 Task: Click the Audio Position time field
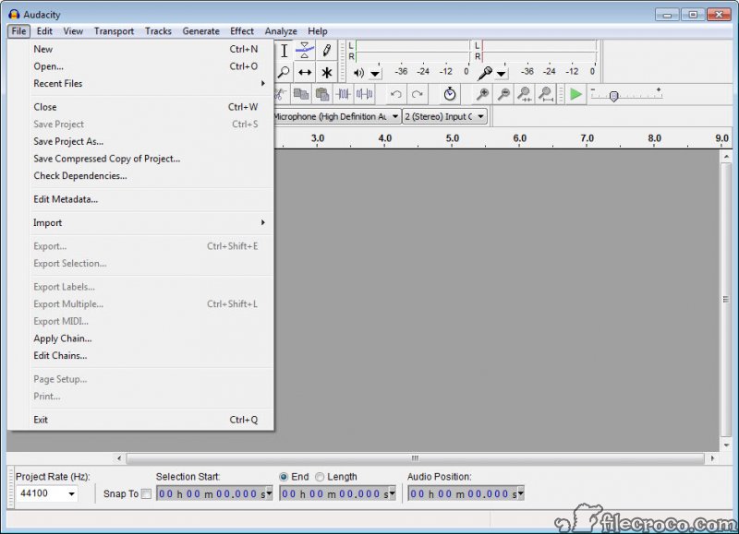462,493
